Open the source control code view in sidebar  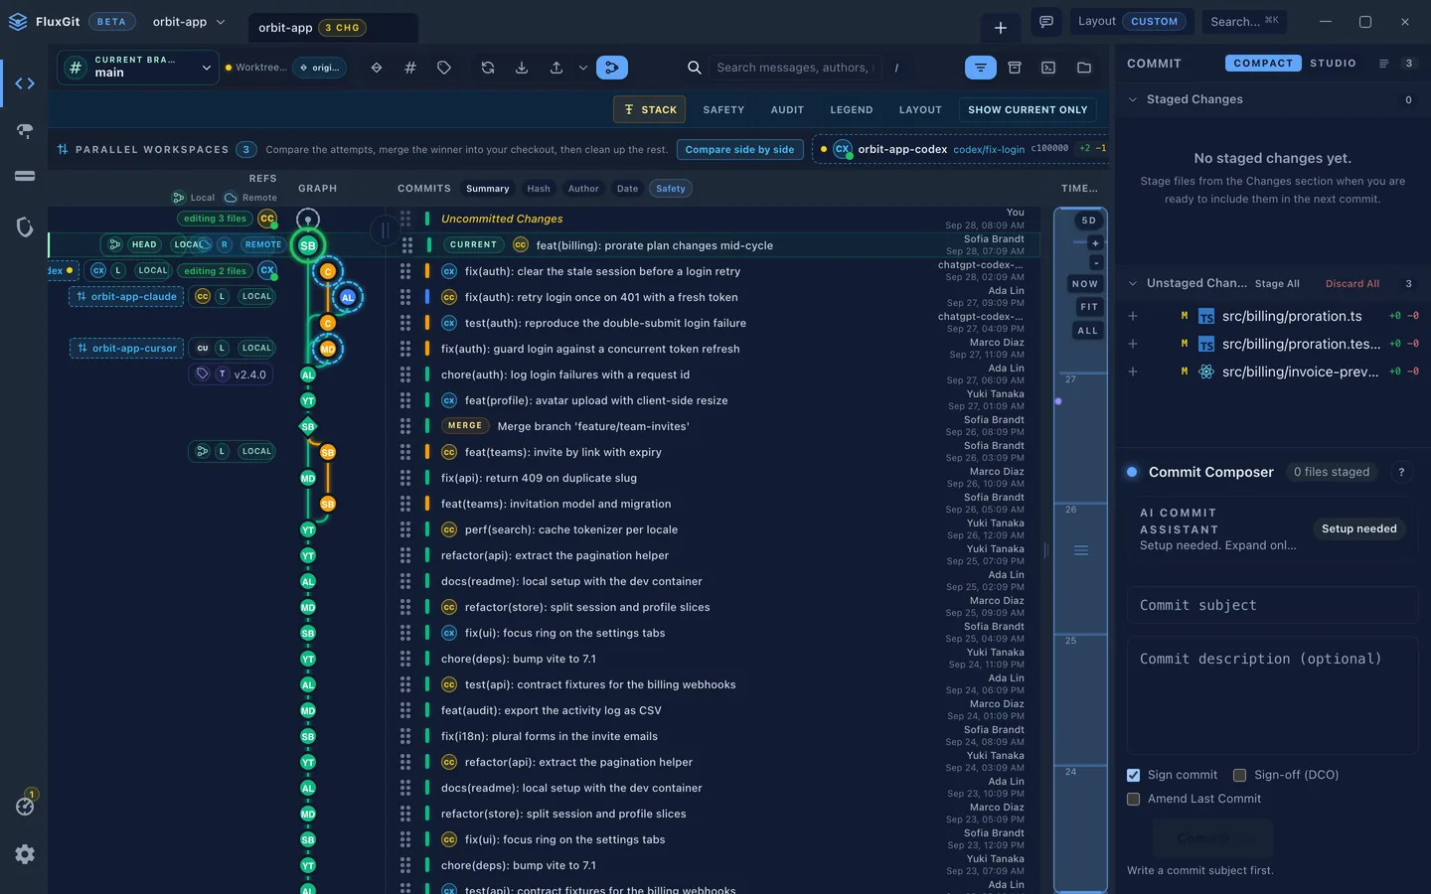point(25,83)
